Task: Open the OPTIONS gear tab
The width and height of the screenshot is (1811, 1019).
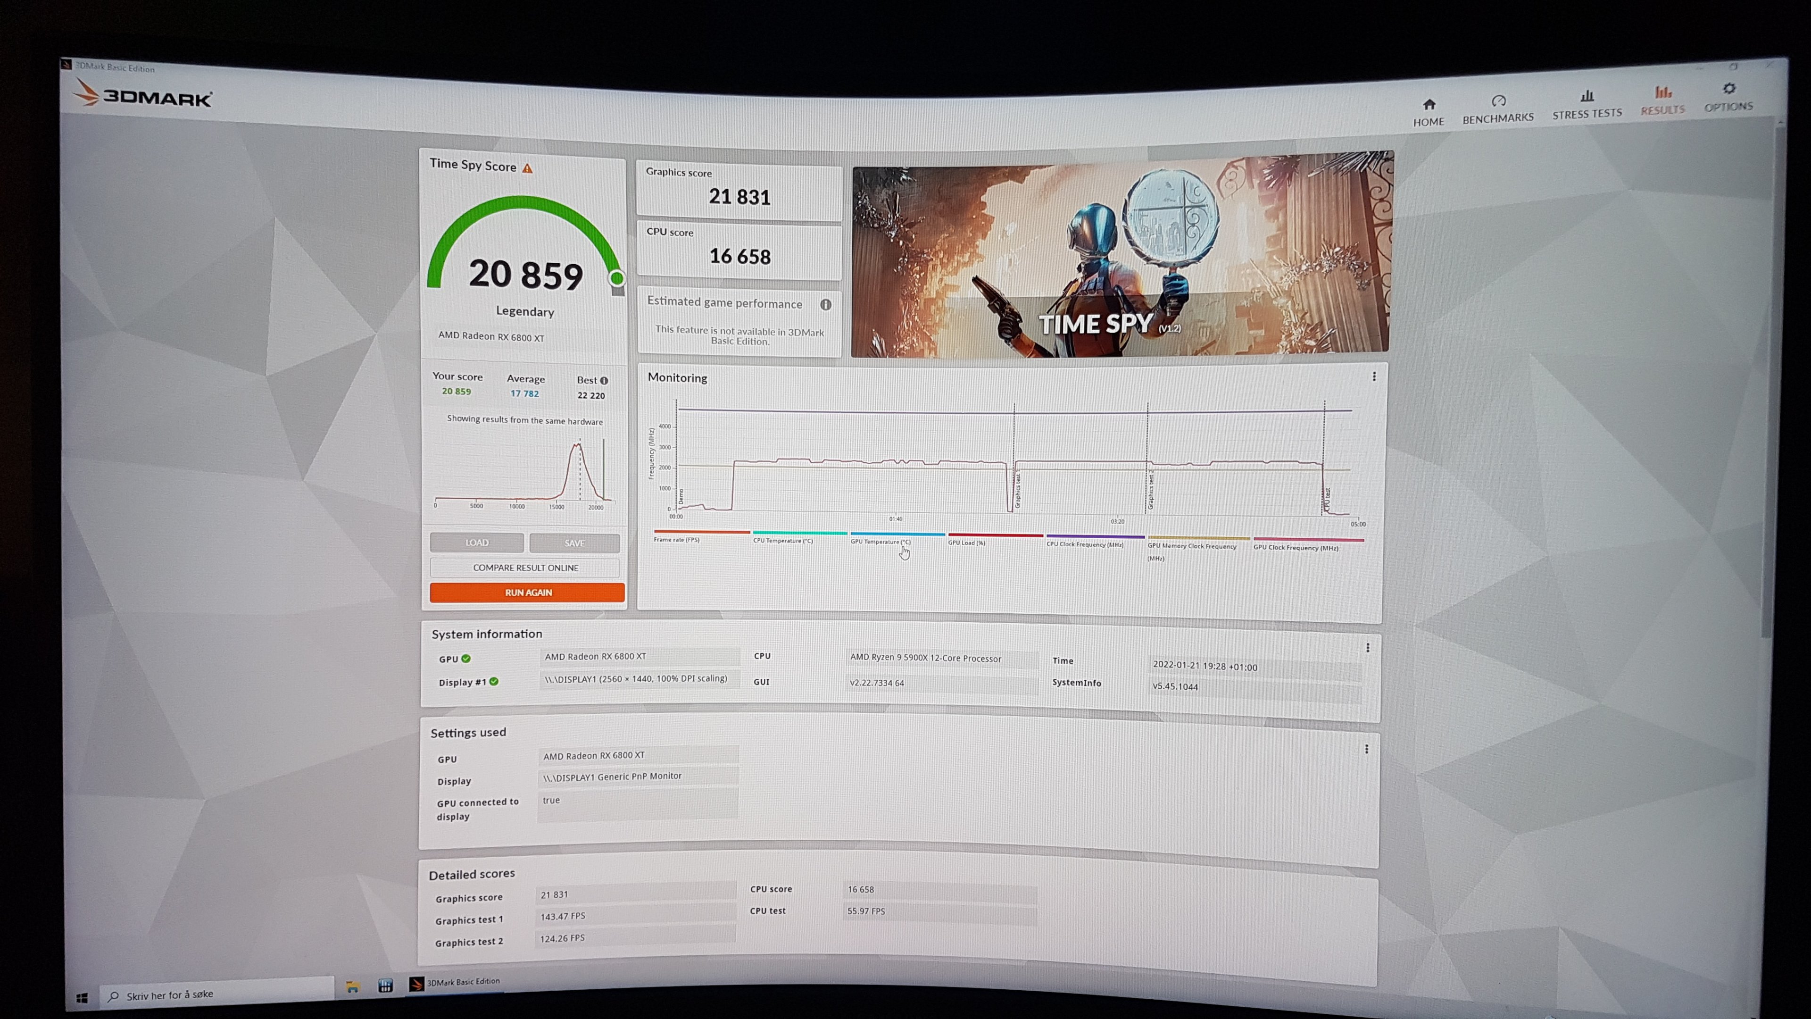Action: point(1729,97)
